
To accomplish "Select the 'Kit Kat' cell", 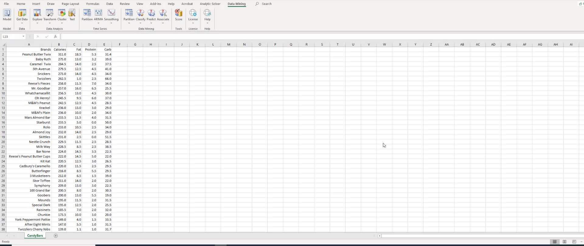I will point(29,161).
